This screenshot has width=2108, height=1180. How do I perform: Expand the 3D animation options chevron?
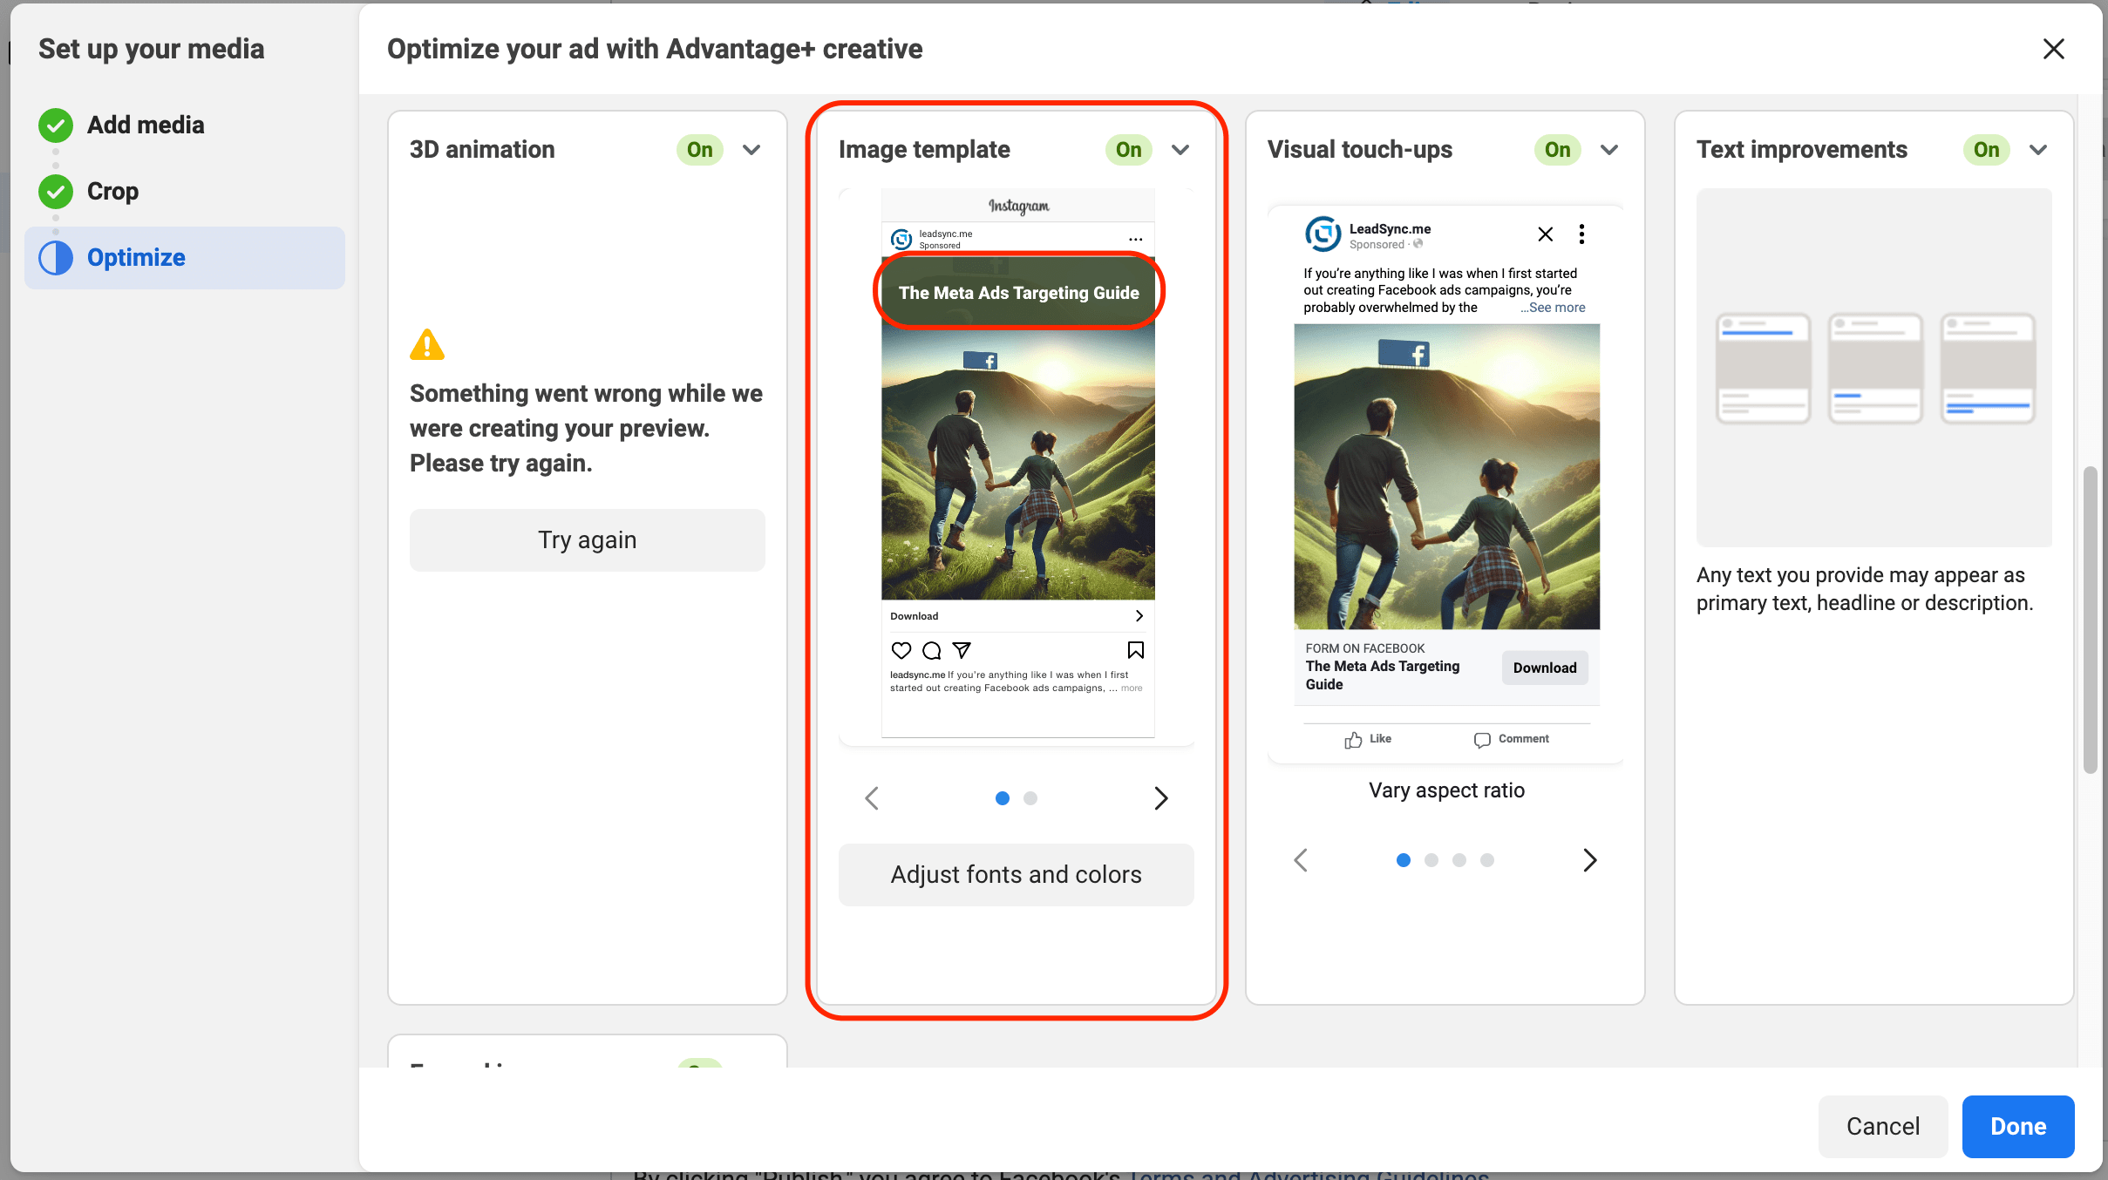[x=751, y=149]
